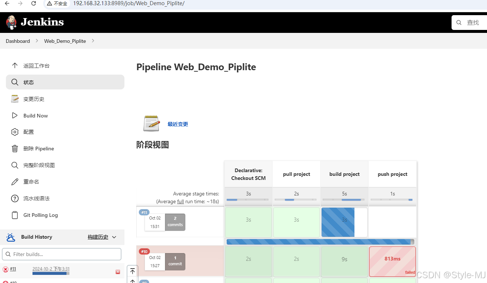The height and width of the screenshot is (283, 487).
Task: Click the running pipeline progress bar below build #11
Action: point(320,242)
